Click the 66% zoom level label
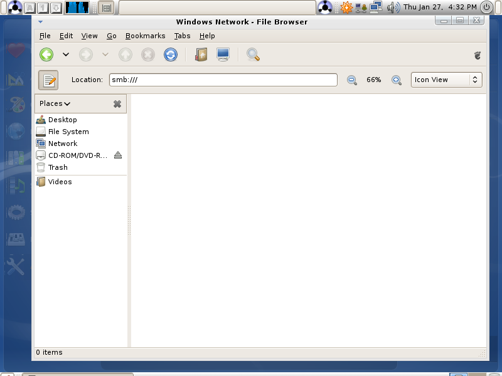Screen dimensions: 502x376 coord(373,80)
